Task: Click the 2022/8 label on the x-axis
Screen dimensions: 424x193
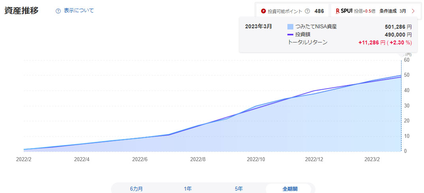Action: tap(198, 159)
